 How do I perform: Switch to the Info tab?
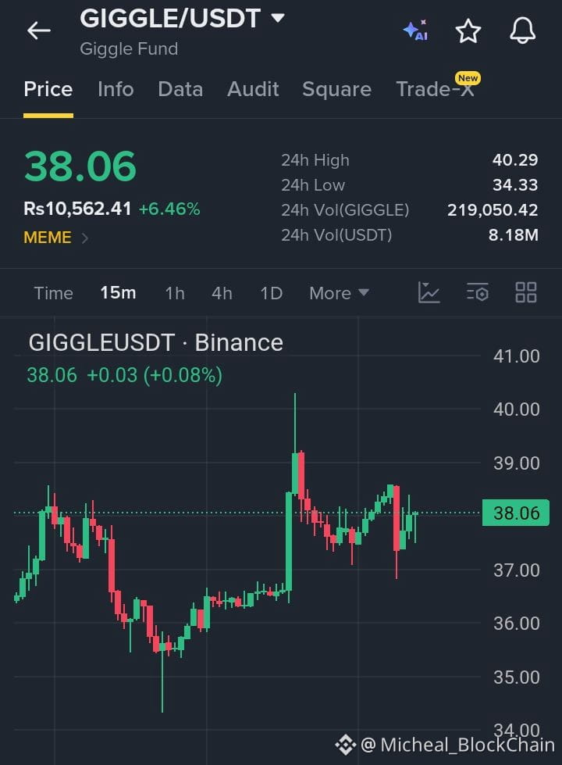coord(116,89)
